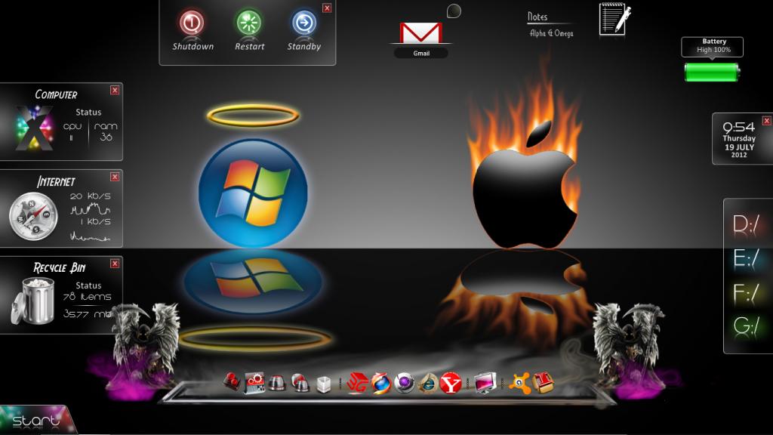
Task: Click the "Battery High 100%" tooltip
Action: pyautogui.click(x=713, y=46)
